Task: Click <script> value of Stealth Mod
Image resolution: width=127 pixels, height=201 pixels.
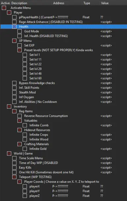Action: pyautogui.click(x=106, y=93)
